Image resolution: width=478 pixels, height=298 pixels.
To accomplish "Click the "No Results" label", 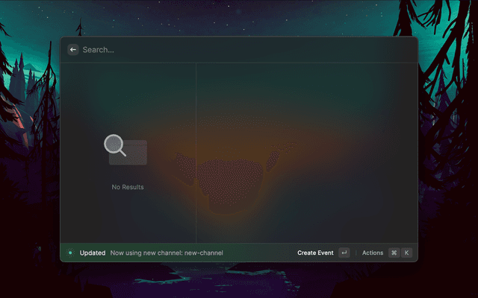I will 128,187.
